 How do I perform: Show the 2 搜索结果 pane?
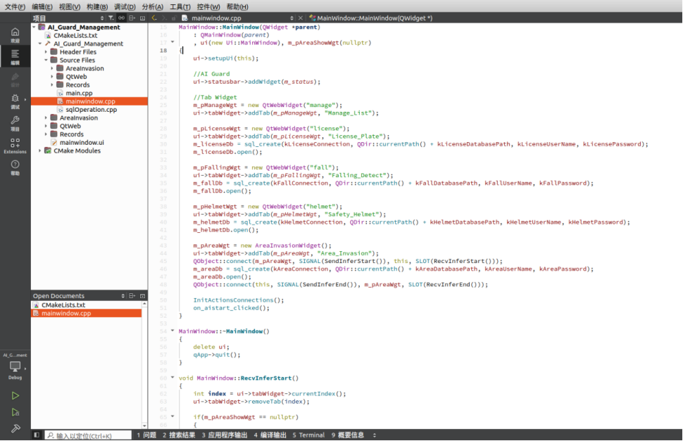(179, 435)
